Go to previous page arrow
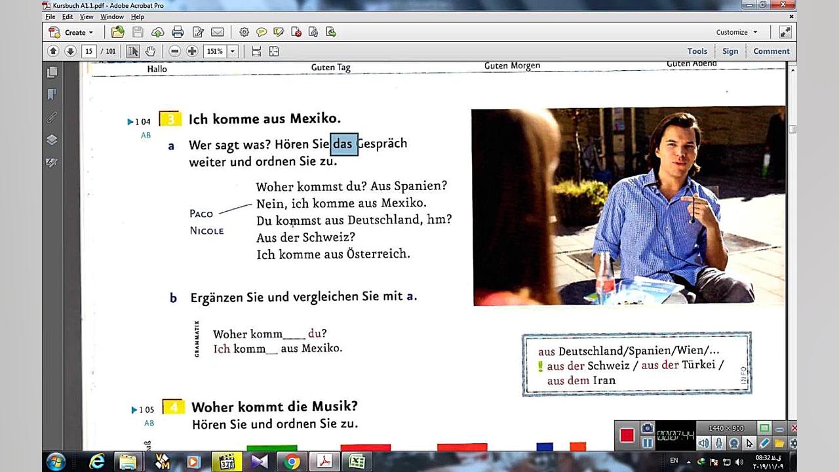The image size is (839, 472). tap(54, 51)
